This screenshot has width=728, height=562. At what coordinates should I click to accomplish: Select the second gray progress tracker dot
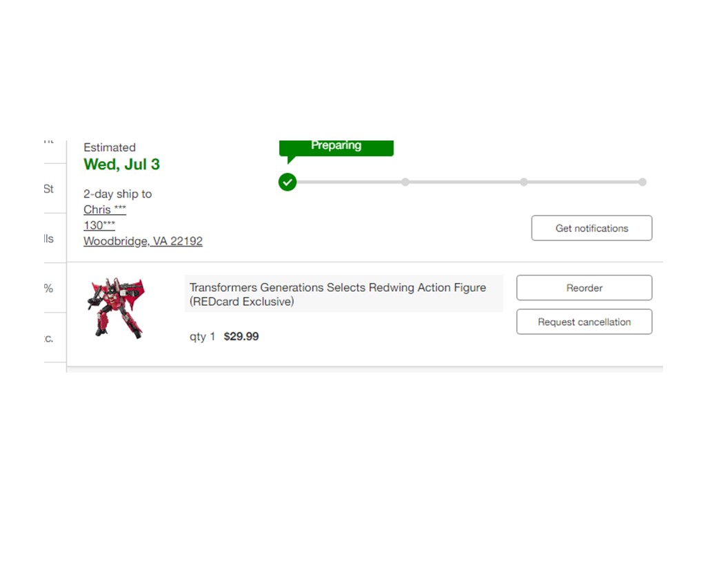405,182
